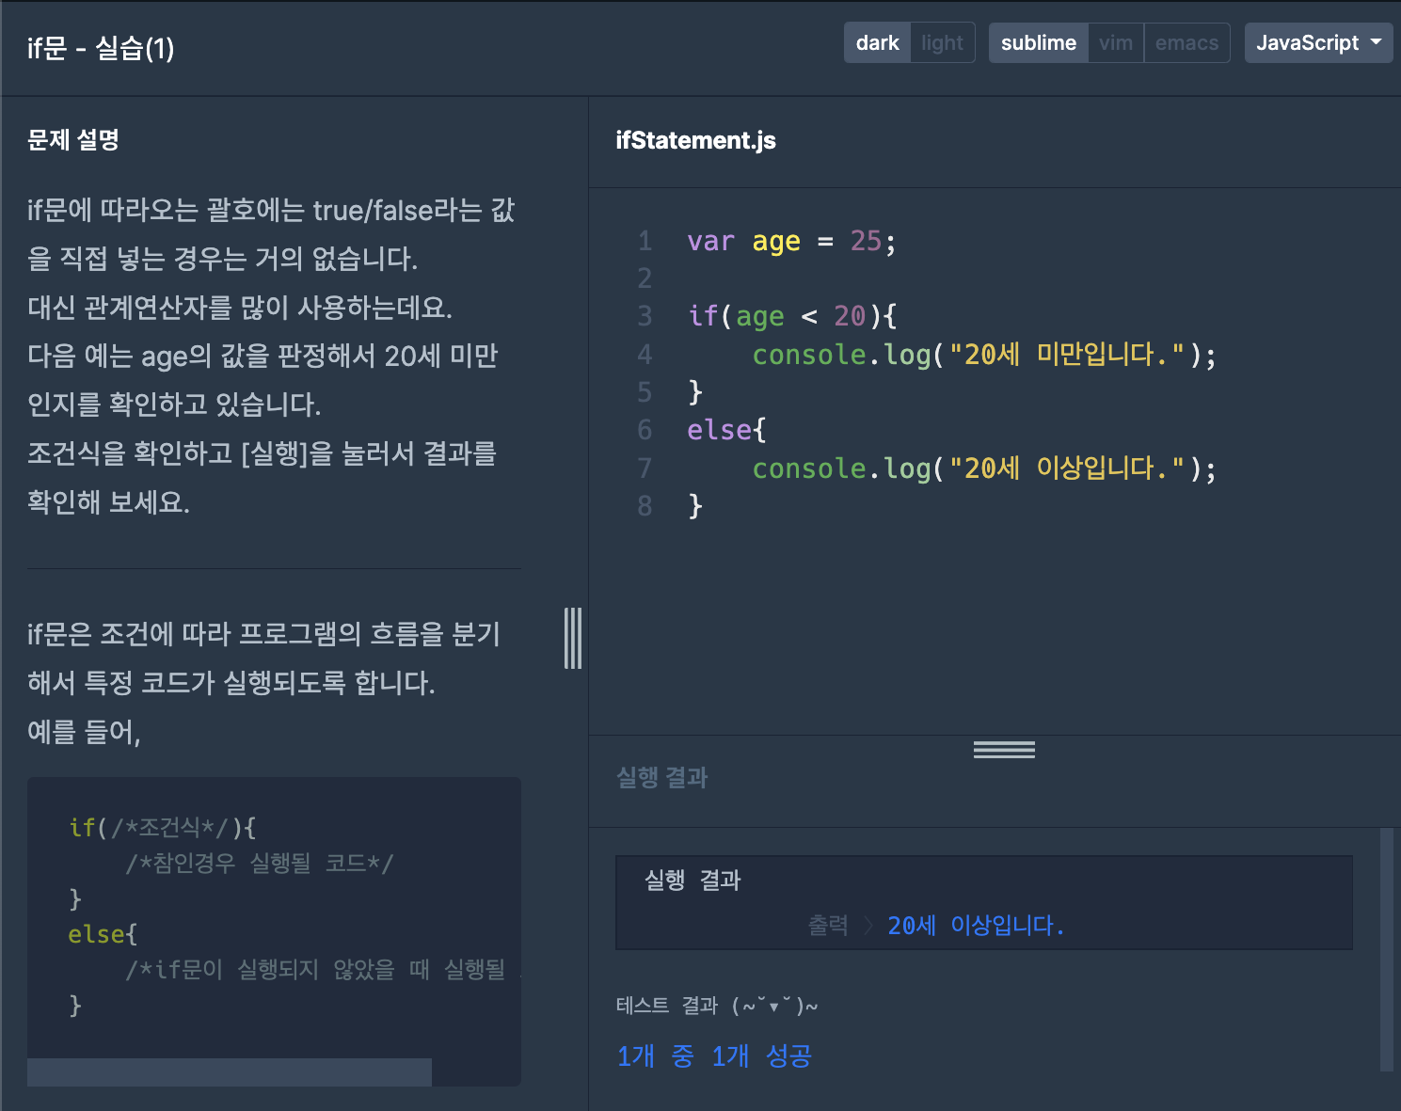Click the output text '20세 이상입니다.' in results
This screenshot has width=1401, height=1111.
coord(976,926)
